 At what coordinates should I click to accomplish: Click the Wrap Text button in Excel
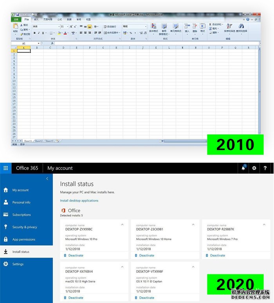coord(110,27)
